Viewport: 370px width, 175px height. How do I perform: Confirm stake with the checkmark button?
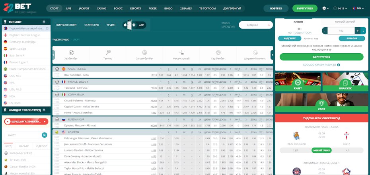[x=364, y=31]
